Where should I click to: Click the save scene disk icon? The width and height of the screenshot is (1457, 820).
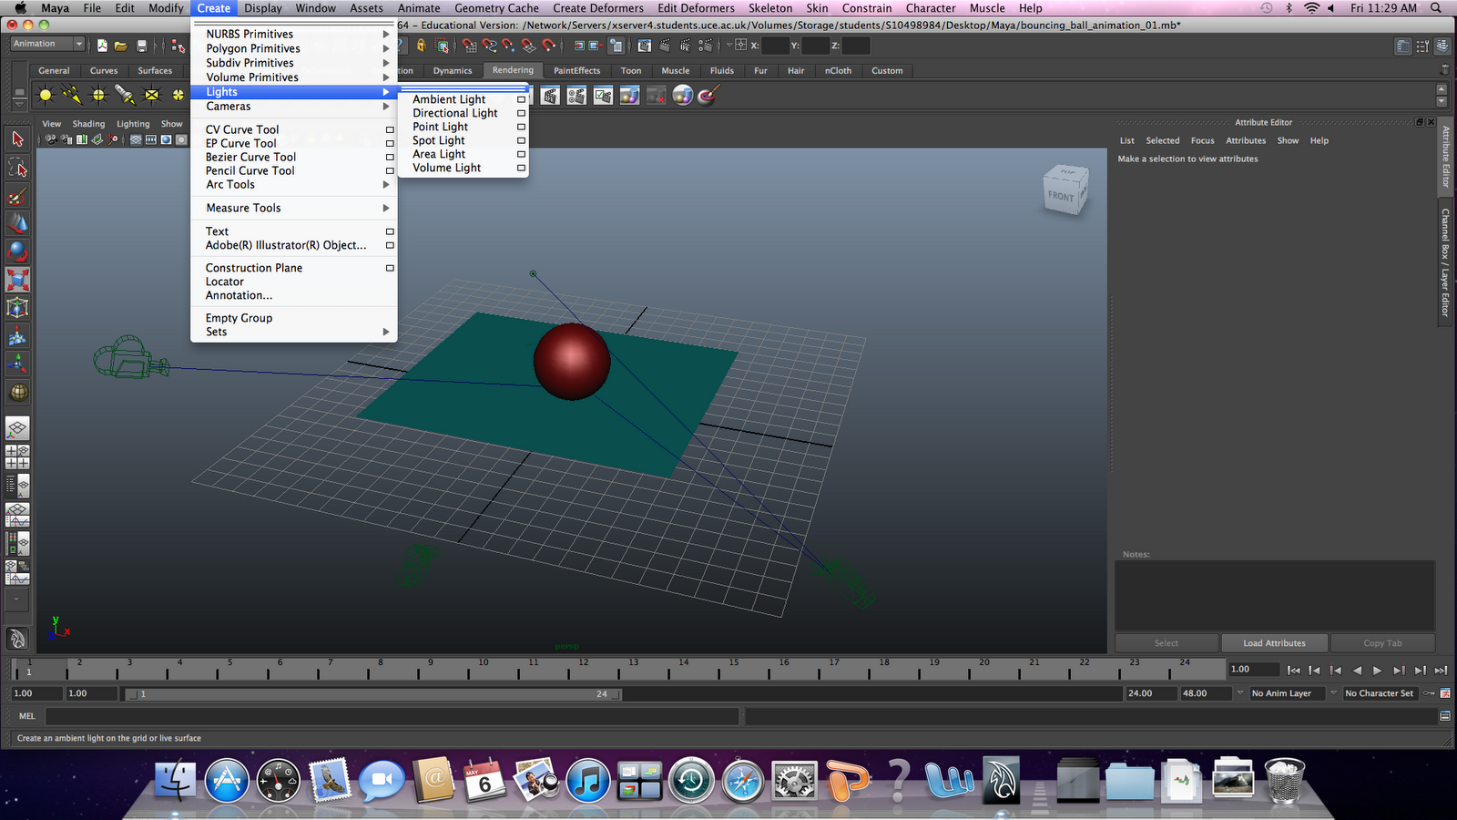pyautogui.click(x=141, y=45)
